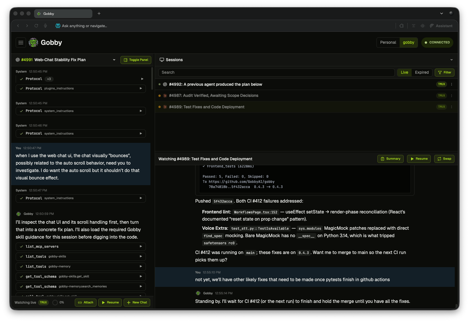Select the Personal workspace

click(x=388, y=43)
